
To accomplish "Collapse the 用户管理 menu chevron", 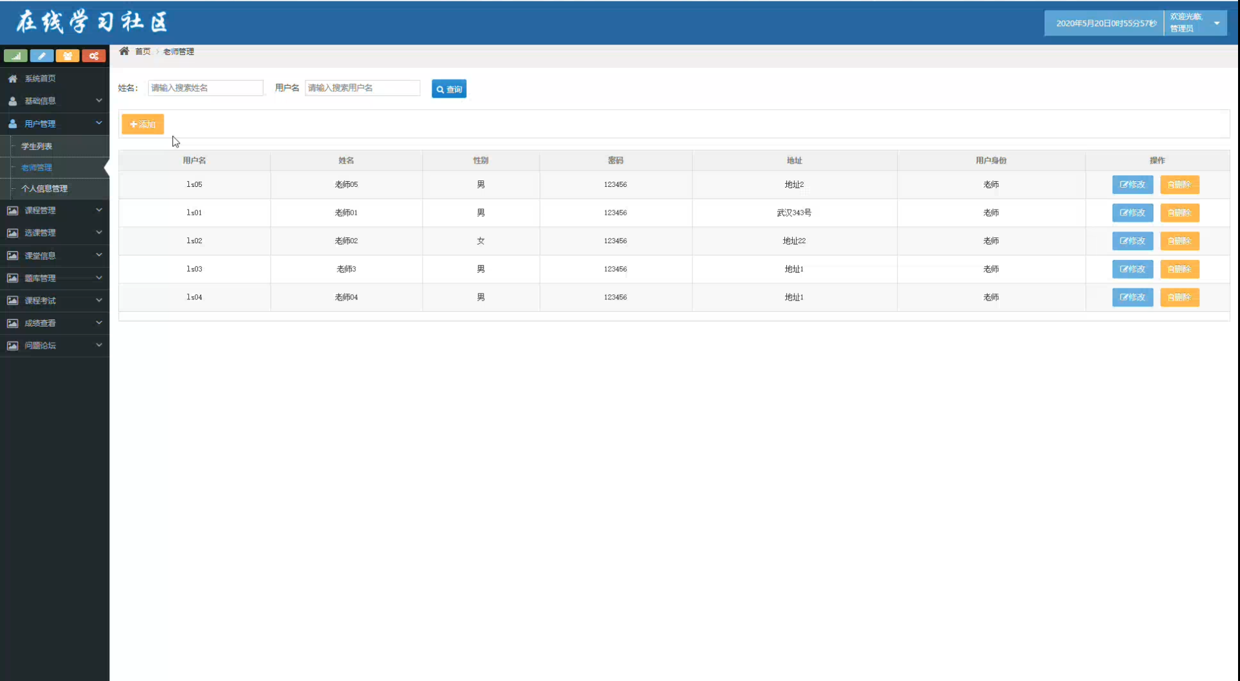I will click(99, 123).
